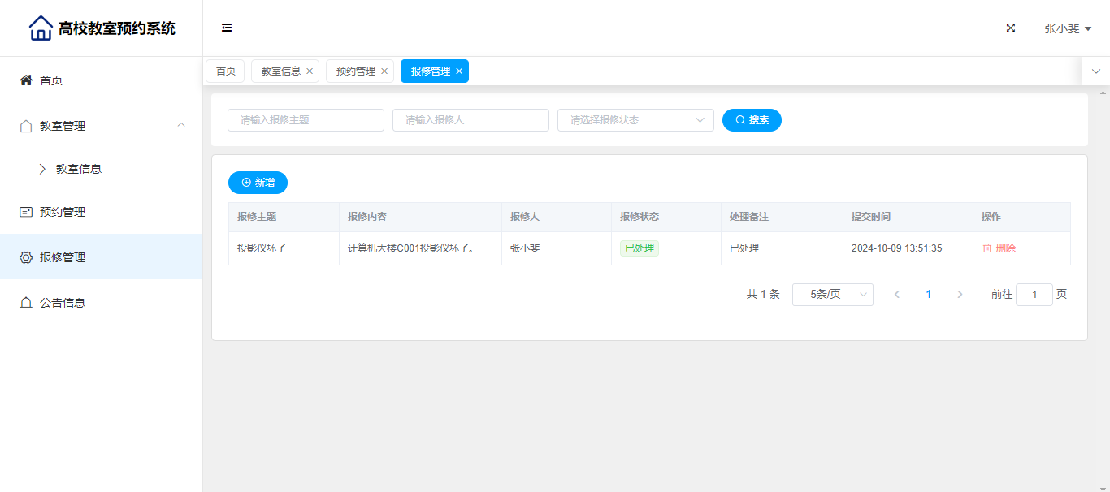Viewport: 1110px width, 492px height.
Task: Switch to the 首页 tab
Action: pyautogui.click(x=225, y=71)
